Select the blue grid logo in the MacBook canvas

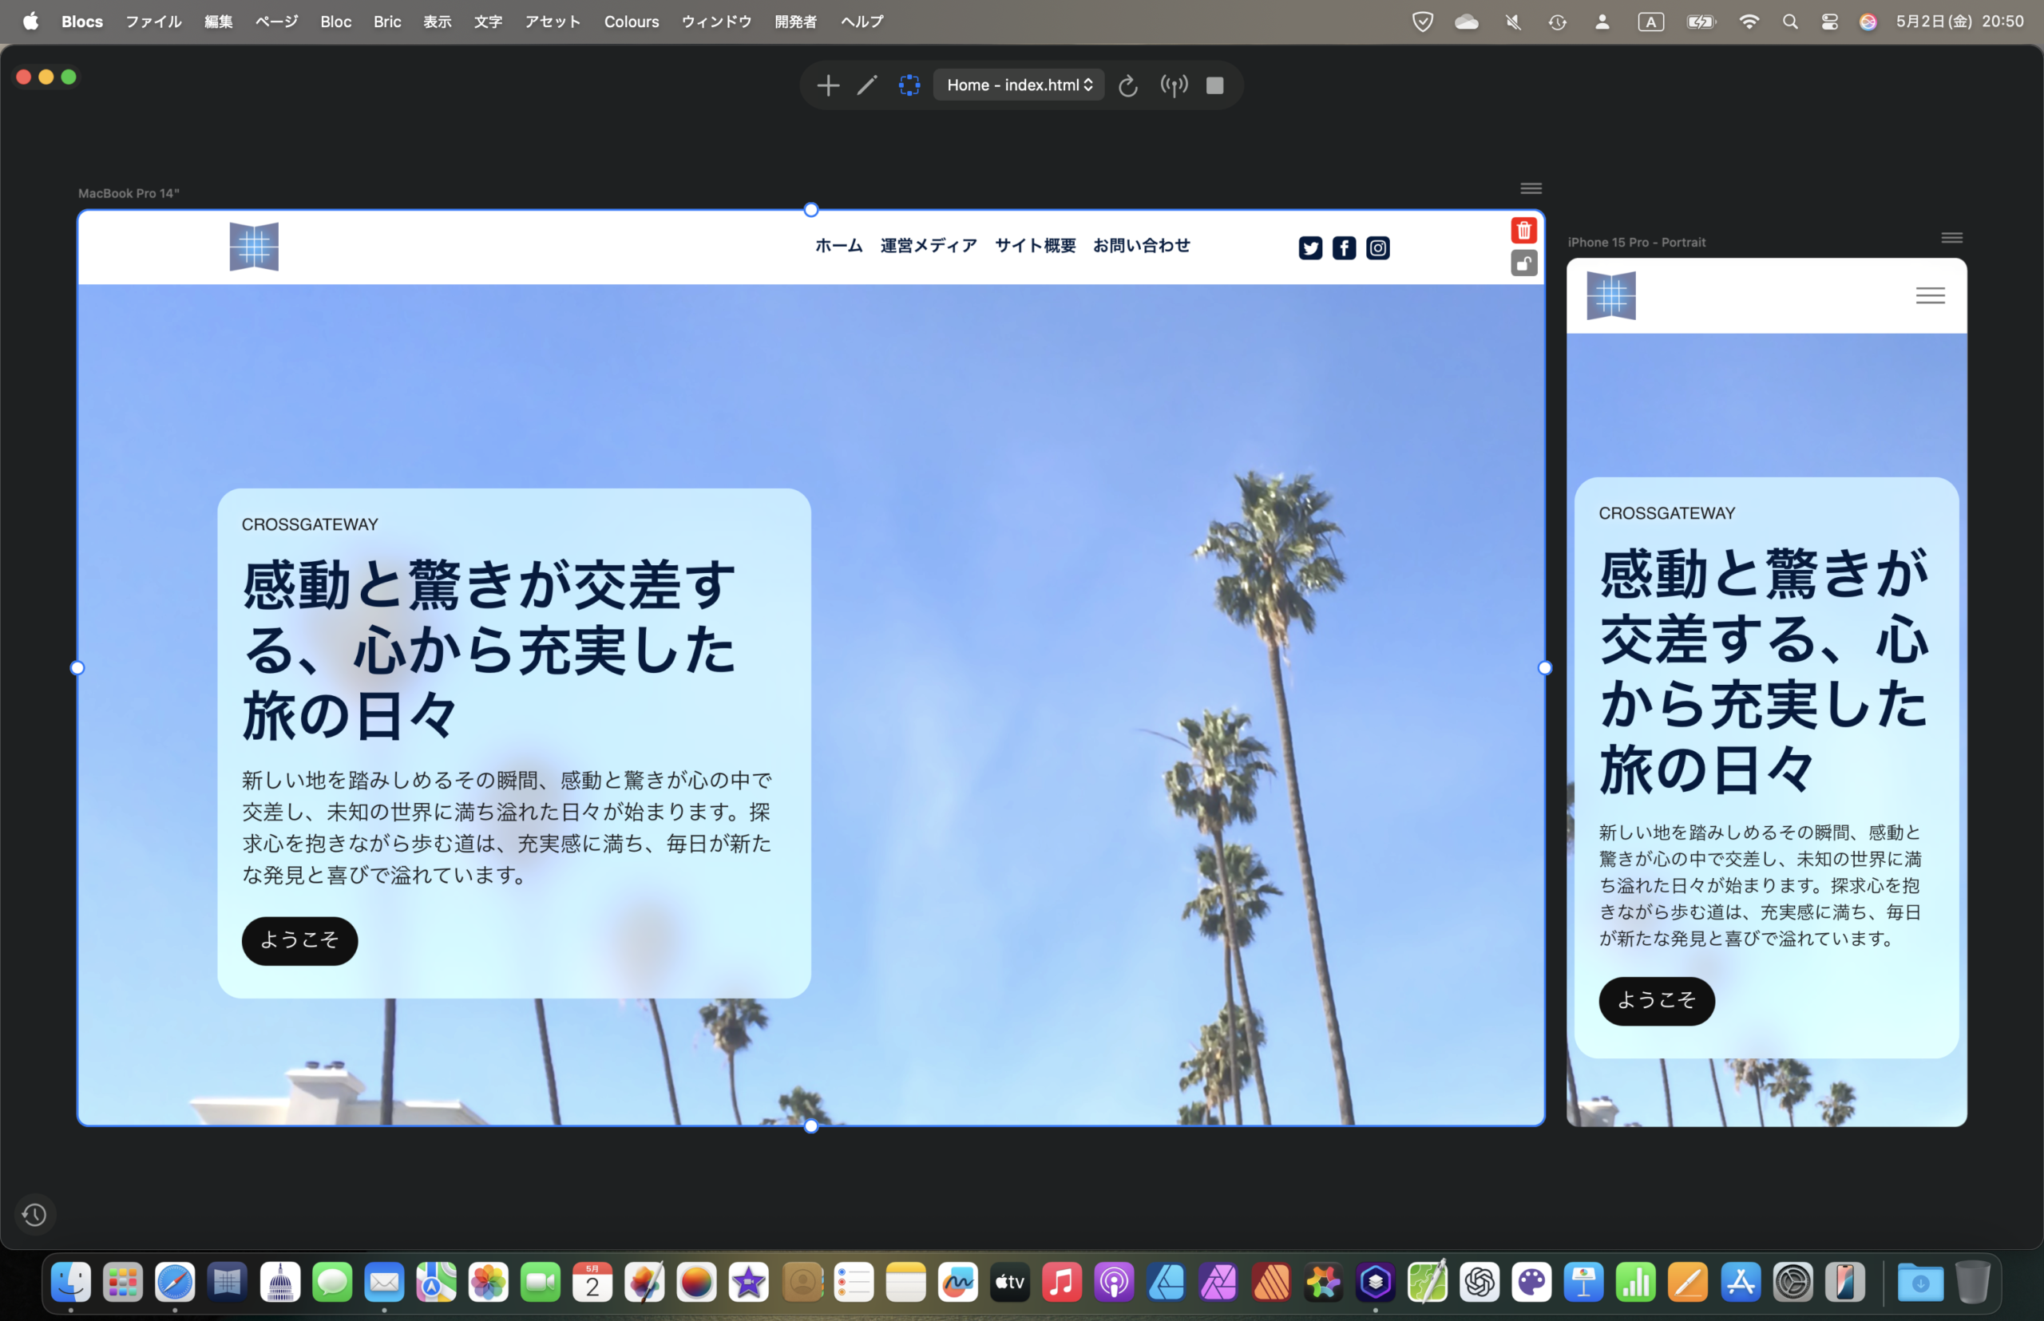pyautogui.click(x=254, y=247)
